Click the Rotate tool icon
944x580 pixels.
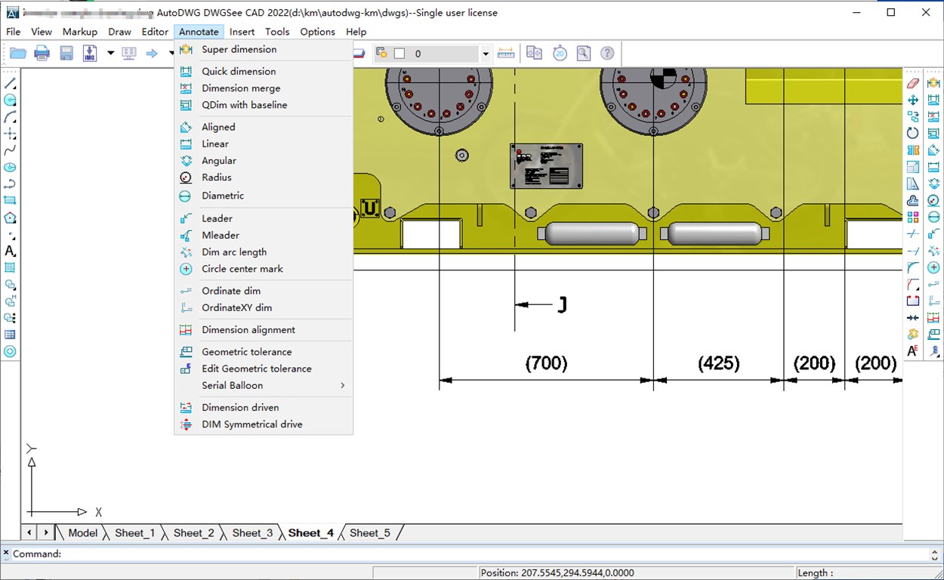(913, 133)
